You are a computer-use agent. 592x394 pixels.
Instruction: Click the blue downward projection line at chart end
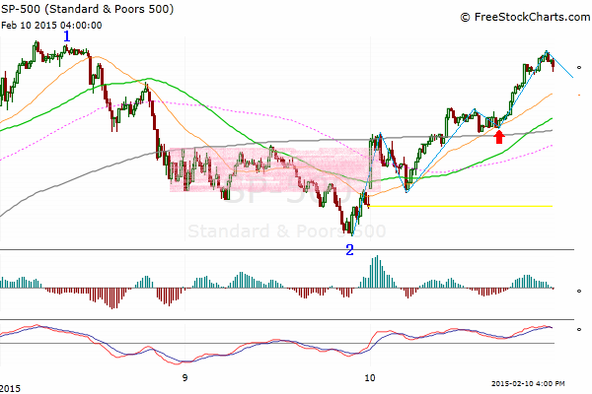point(561,64)
